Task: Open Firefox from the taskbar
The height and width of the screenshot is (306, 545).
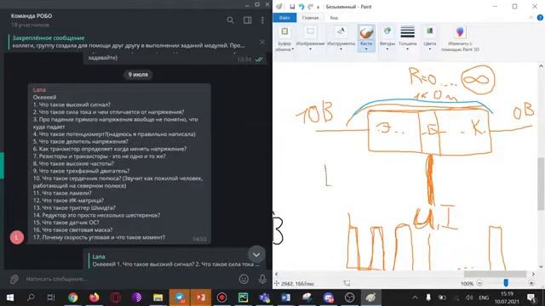Action: click(94, 297)
